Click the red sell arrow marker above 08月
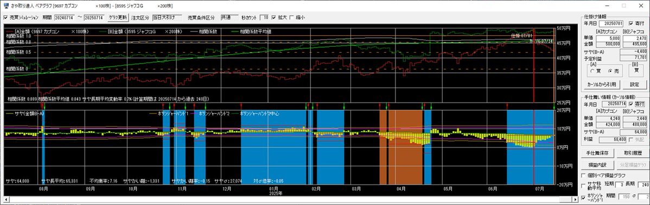 pyautogui.click(x=42, y=106)
